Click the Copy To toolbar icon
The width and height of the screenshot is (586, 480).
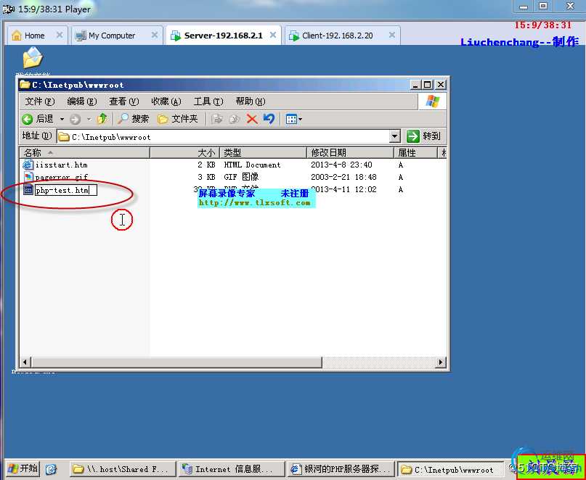pyautogui.click(x=235, y=119)
